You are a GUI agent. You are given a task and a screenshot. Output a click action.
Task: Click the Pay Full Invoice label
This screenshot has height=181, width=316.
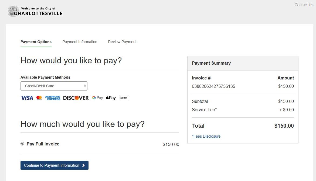pyautogui.click(x=43, y=144)
